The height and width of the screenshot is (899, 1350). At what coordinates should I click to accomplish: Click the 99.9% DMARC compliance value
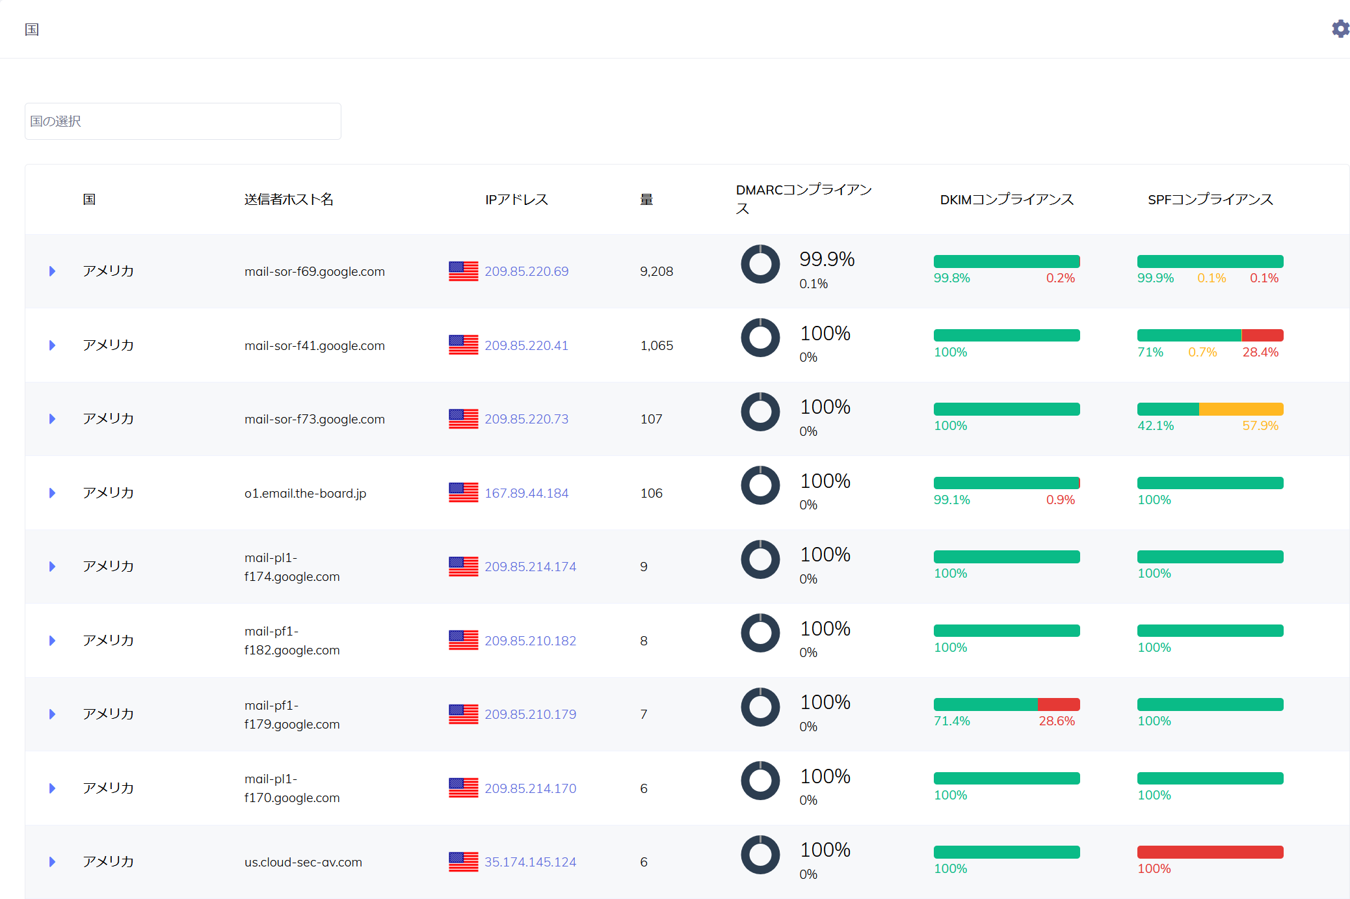point(827,259)
